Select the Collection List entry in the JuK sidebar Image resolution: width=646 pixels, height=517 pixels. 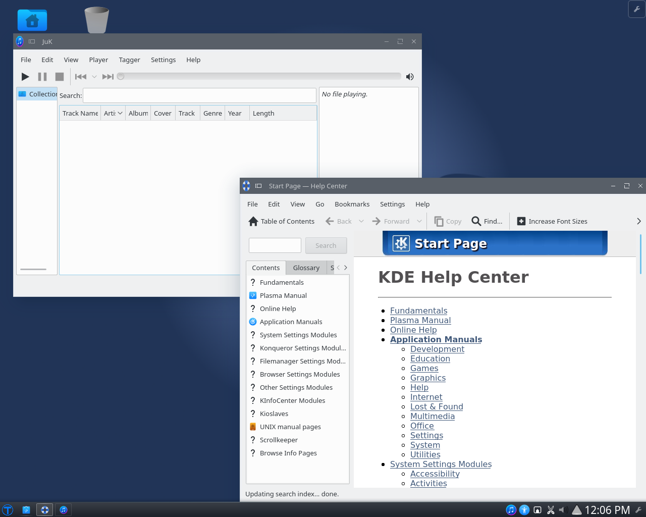pyautogui.click(x=37, y=94)
